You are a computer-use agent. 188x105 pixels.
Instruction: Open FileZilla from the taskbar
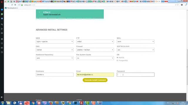tap(82, 103)
